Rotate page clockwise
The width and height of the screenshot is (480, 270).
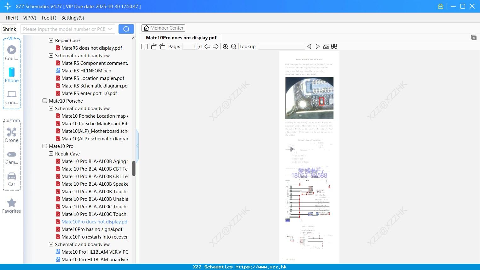click(162, 46)
